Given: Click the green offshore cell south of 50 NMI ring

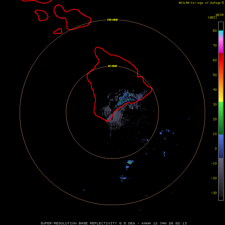Looking at the screenshot, I should [130, 162].
